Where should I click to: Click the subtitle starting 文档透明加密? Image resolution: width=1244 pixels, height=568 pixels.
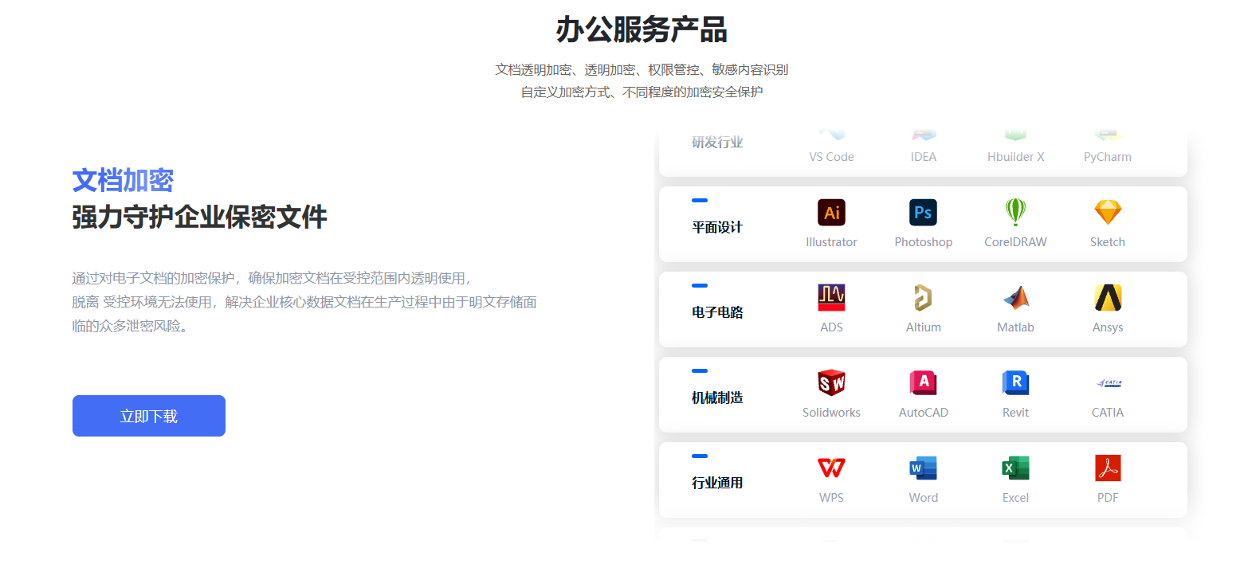pos(642,70)
